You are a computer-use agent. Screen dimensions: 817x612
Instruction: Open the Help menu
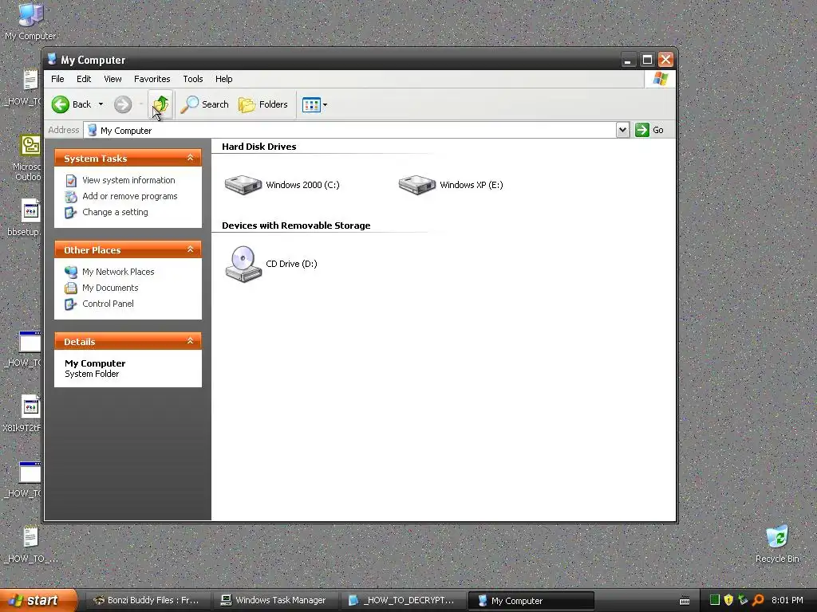[224, 79]
